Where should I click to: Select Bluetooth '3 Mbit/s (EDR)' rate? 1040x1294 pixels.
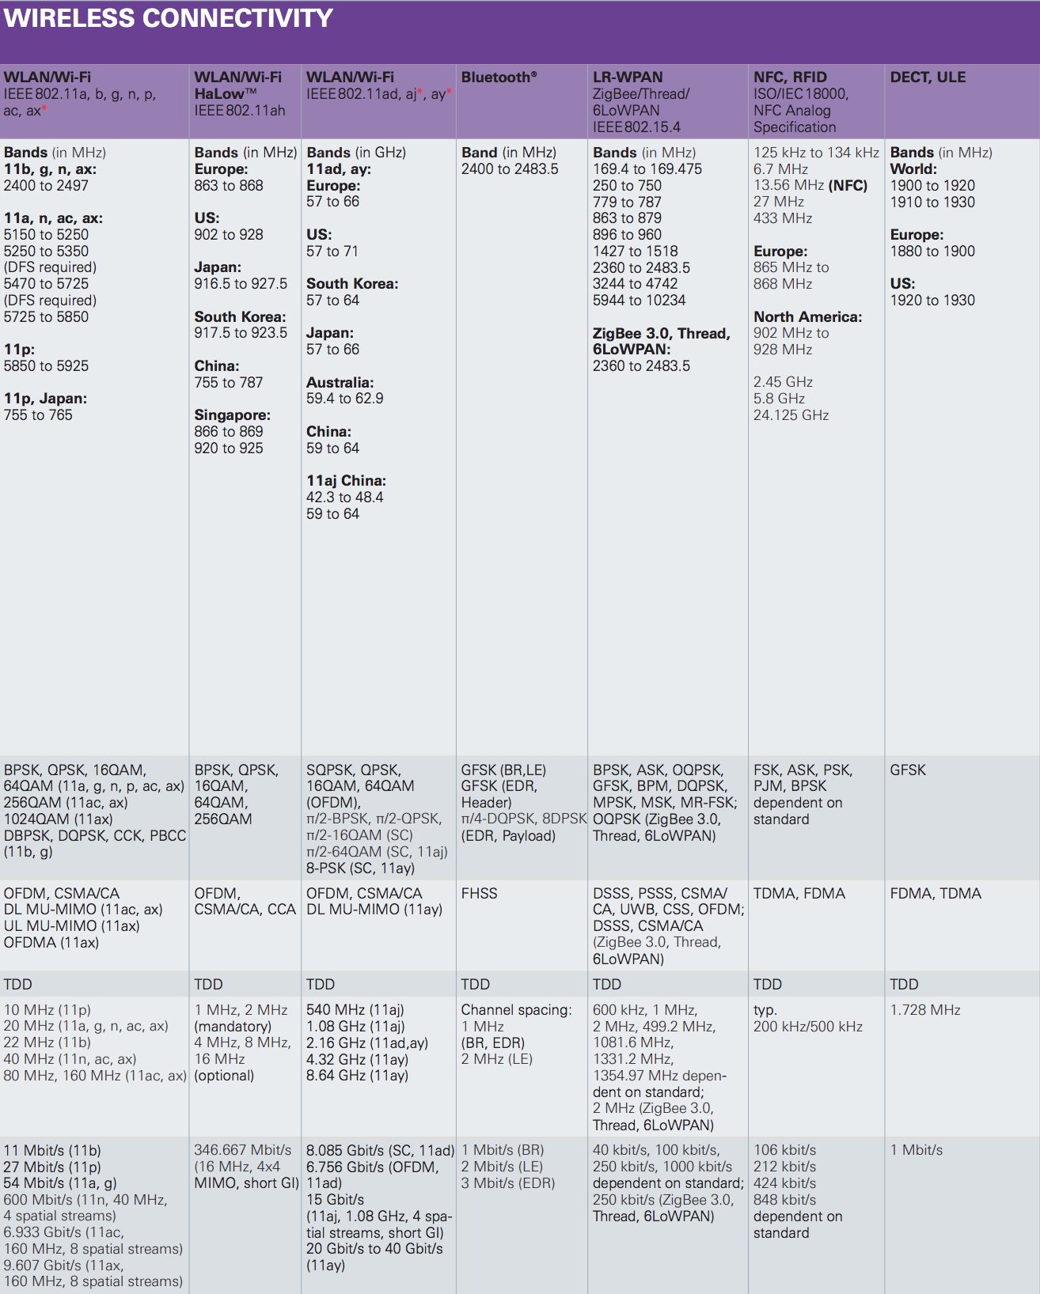coord(508,1183)
